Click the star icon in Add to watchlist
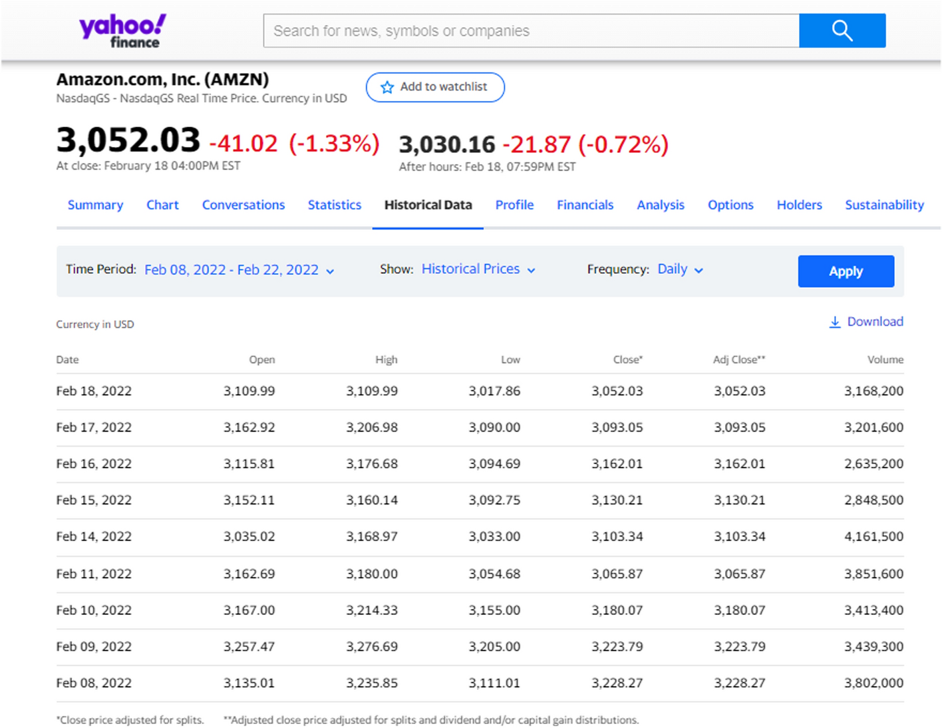The height and width of the screenshot is (728, 942). point(387,87)
